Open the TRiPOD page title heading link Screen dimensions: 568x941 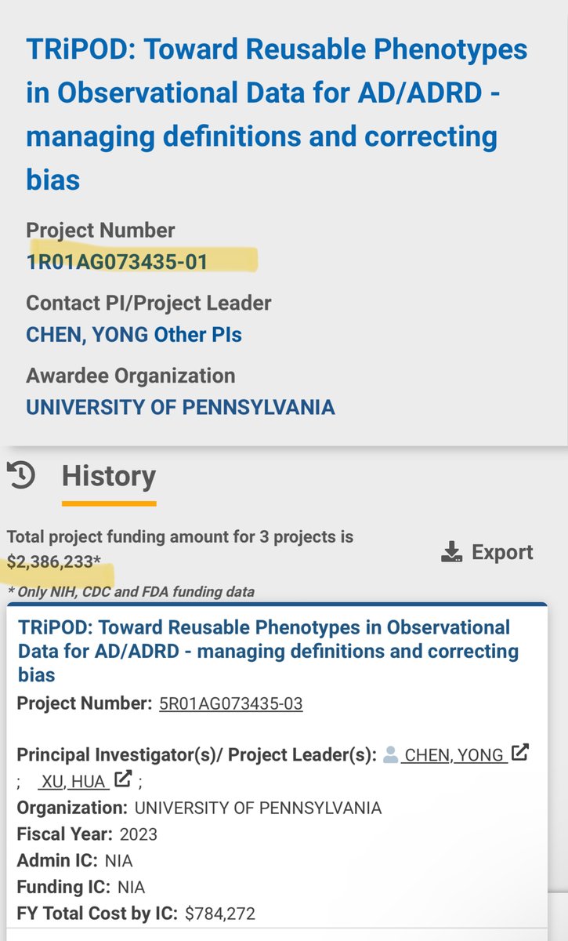tap(276, 114)
